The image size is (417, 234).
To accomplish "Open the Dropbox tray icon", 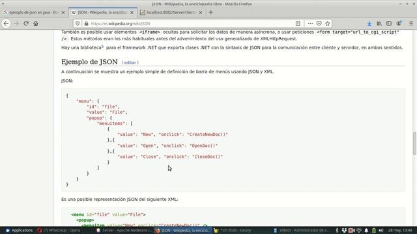I will 344,230.
